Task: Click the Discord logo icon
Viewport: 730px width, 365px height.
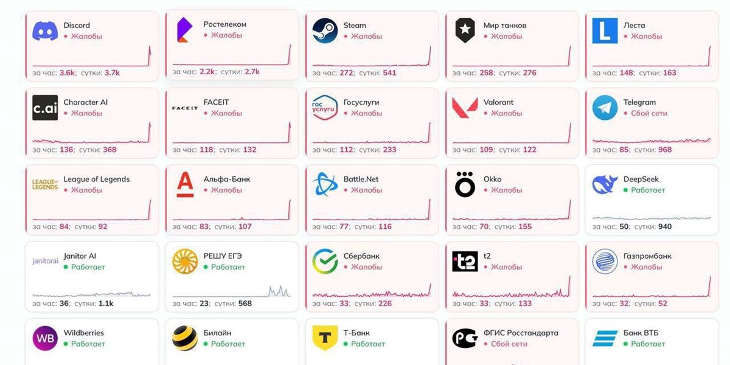Action: pos(45,31)
